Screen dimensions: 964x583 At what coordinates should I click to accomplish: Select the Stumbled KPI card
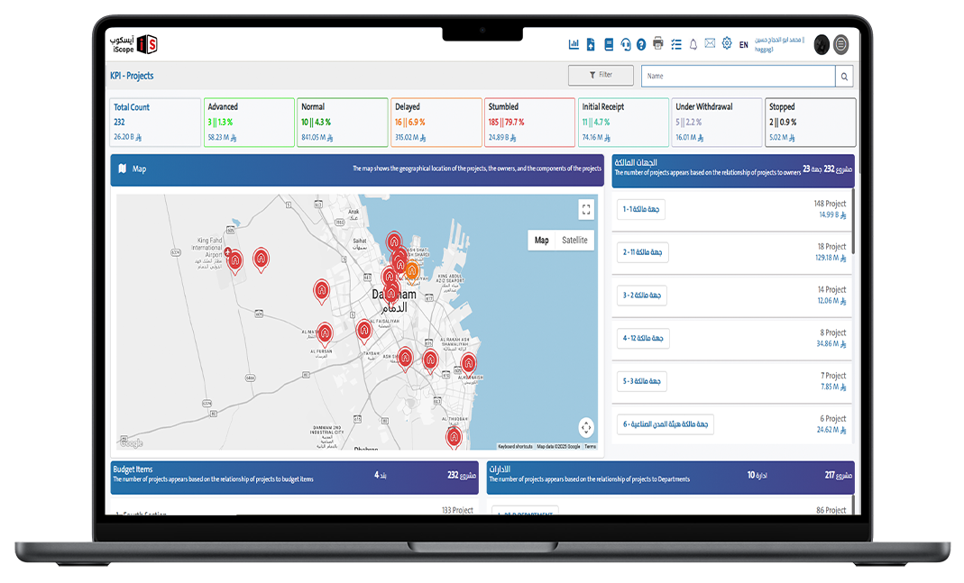(x=529, y=122)
